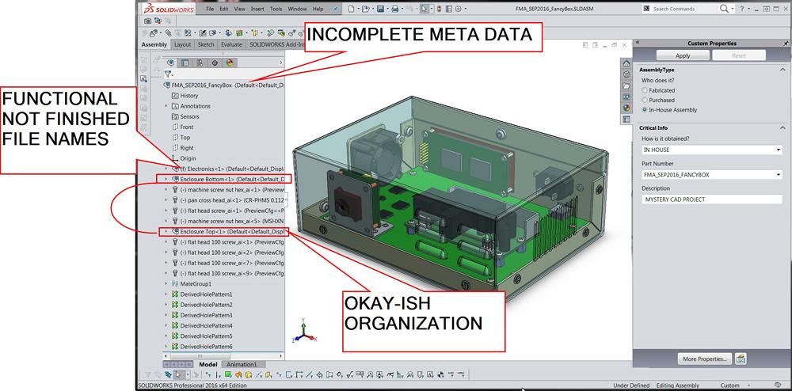Expand the Enclosure Top<1> tree node
Screen dimensions: 792x391
click(x=166, y=232)
